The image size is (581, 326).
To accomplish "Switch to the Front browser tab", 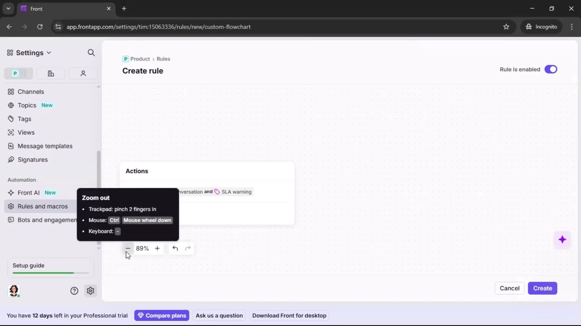I will (45, 9).
